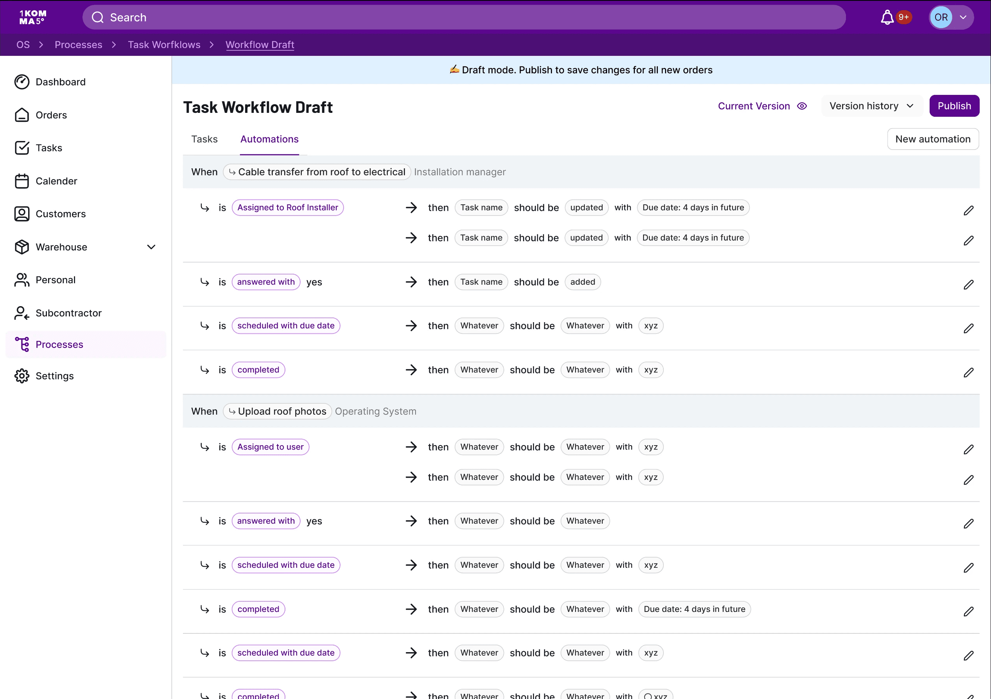This screenshot has width=991, height=699.
Task: Open Settings via the gear icon
Action: click(x=22, y=376)
